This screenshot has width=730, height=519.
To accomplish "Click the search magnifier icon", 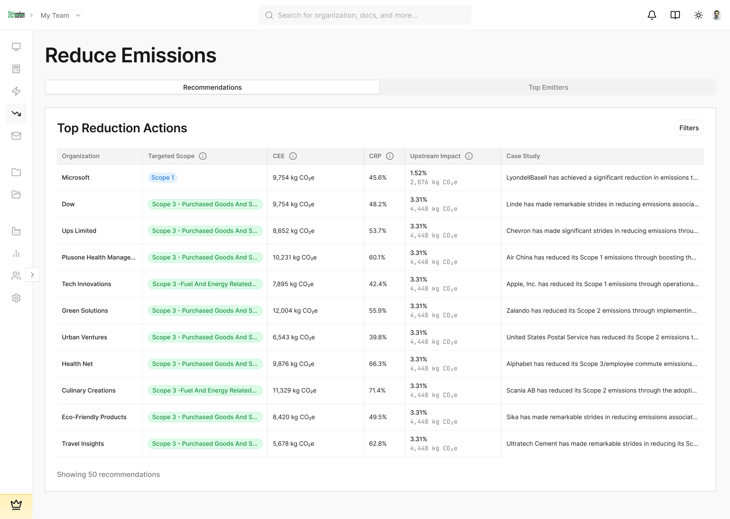I will coord(269,15).
